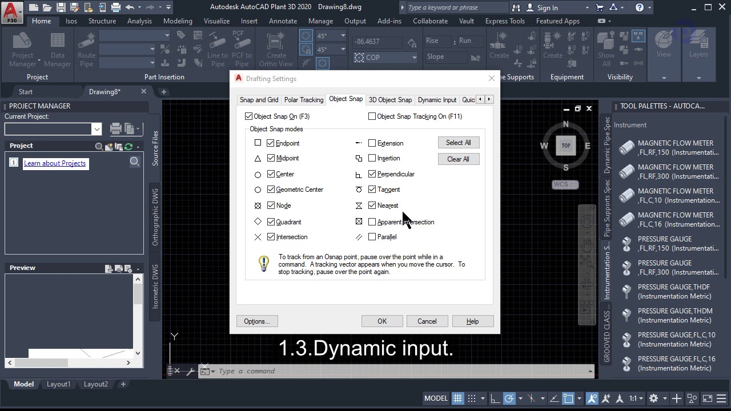731x411 pixels.
Task: Expand the Sign In dropdown
Action: [x=587, y=7]
